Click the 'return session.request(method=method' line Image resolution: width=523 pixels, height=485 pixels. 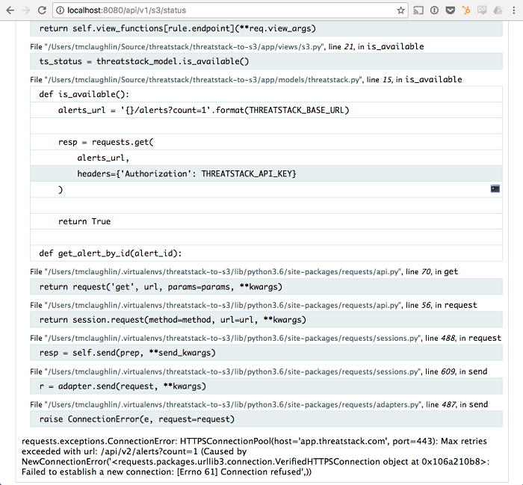point(266,320)
